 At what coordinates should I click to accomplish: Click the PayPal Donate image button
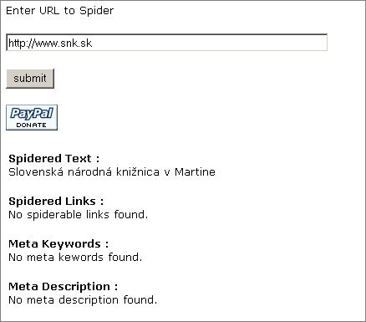pos(32,117)
